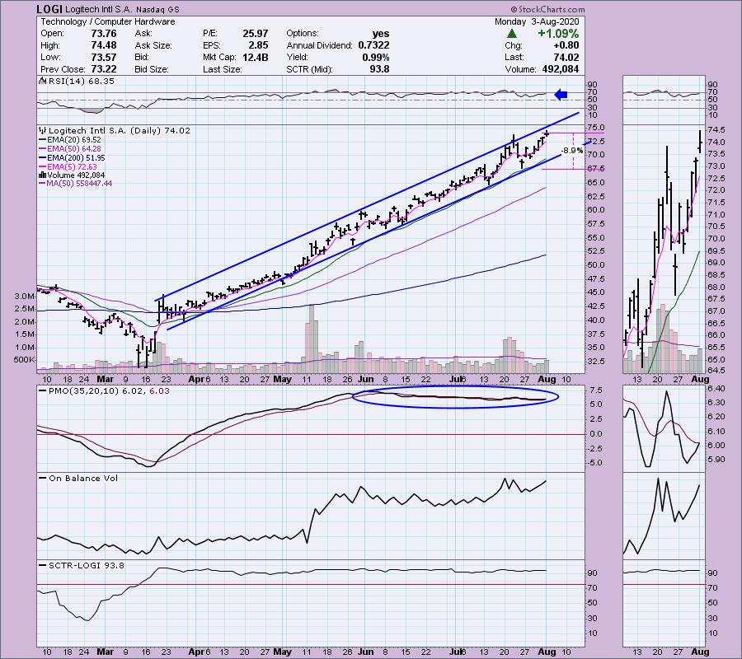This screenshot has width=742, height=659.
Task: Click the EMA(200) dark blue line marker in legend
Action: click(43, 158)
